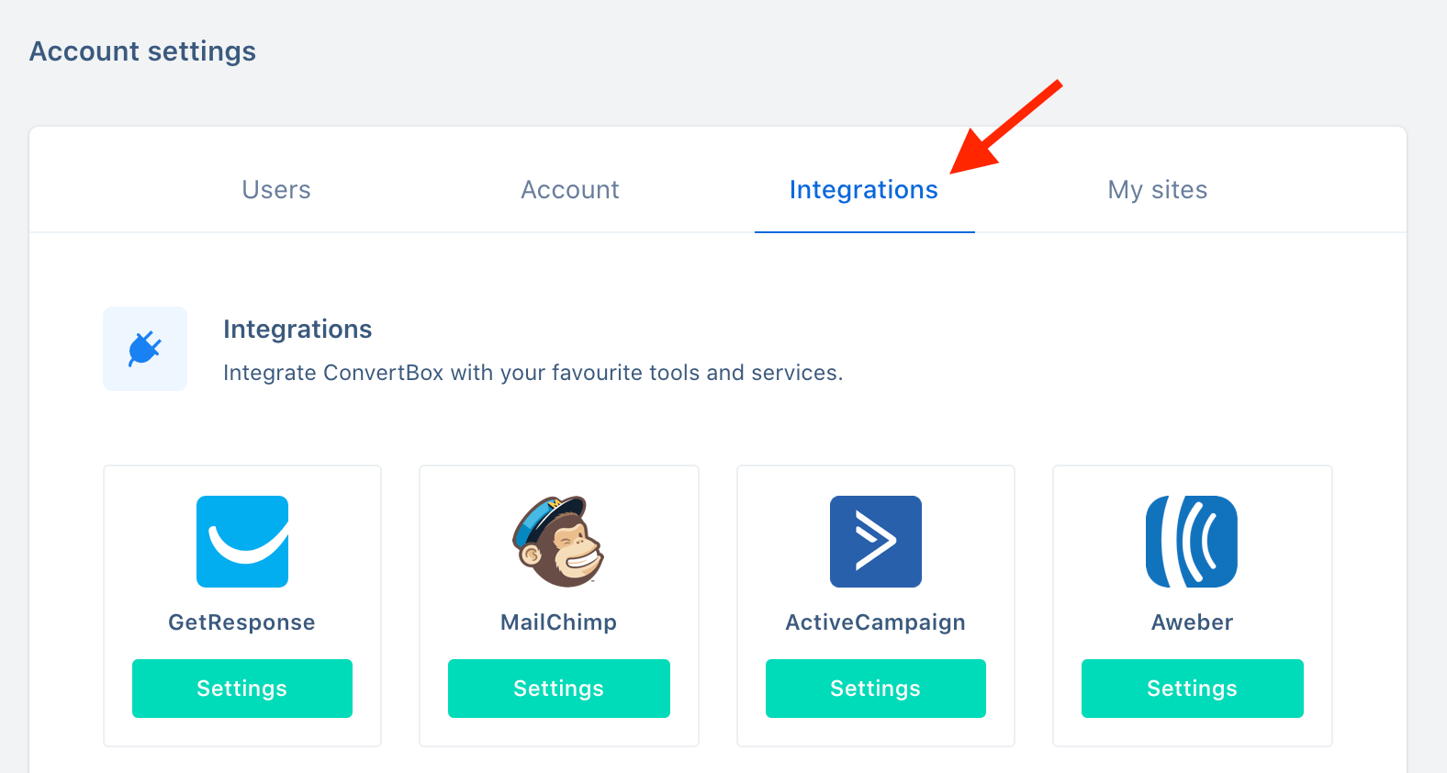Click the Aweber logo icon
This screenshot has height=773, width=1447.
(x=1192, y=542)
